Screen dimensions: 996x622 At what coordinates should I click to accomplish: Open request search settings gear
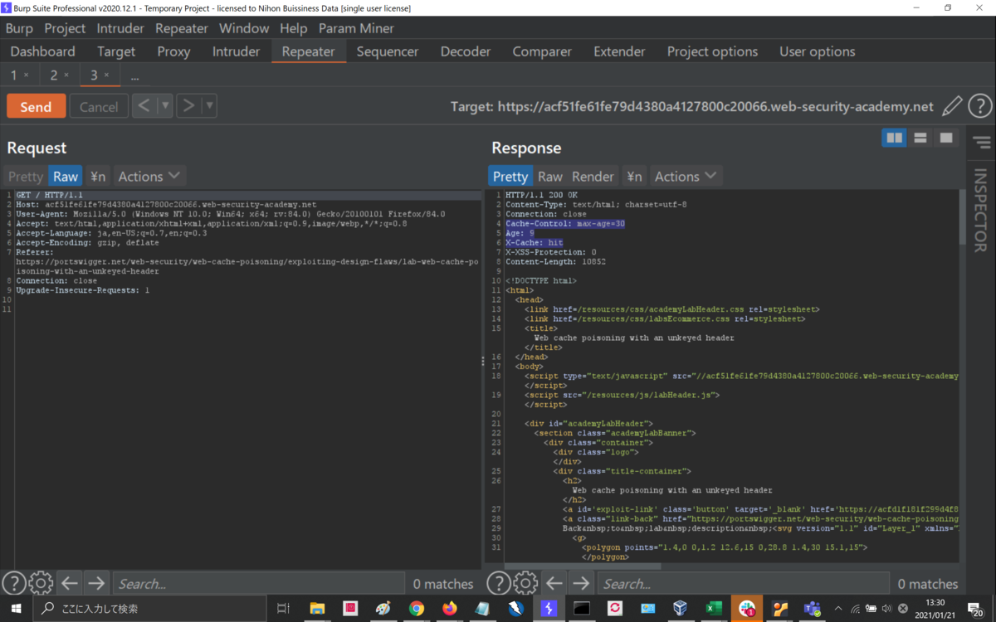[41, 584]
